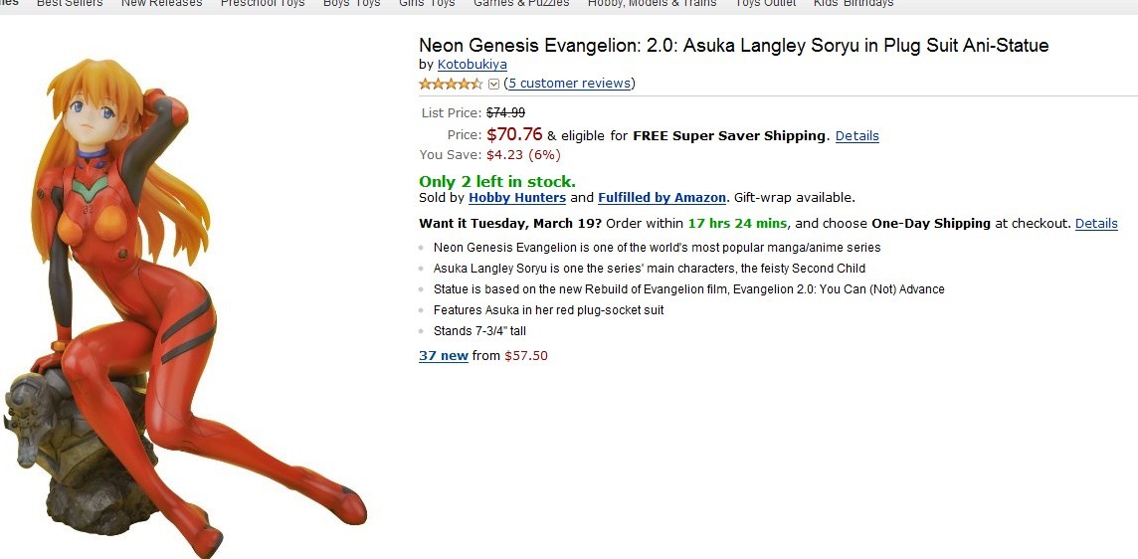Click the star rating icon
Image resolution: width=1138 pixels, height=559 pixels.
click(x=451, y=84)
